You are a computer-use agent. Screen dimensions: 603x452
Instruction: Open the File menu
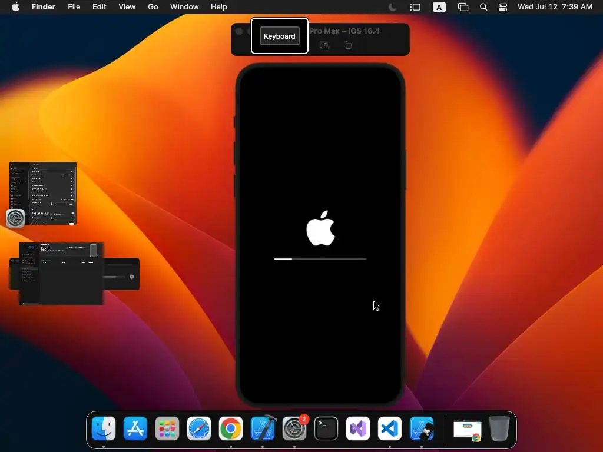pyautogui.click(x=74, y=7)
